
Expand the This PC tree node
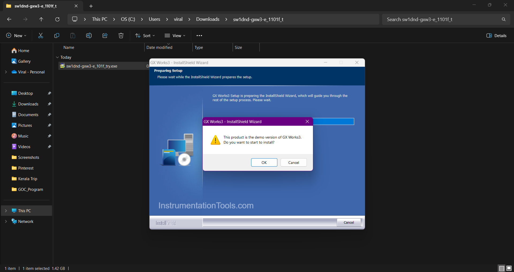tap(6, 211)
